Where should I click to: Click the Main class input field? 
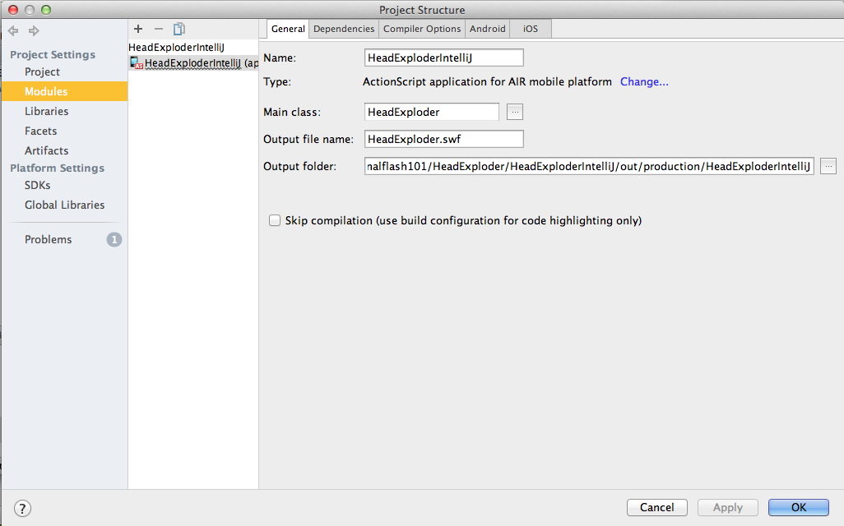[432, 112]
